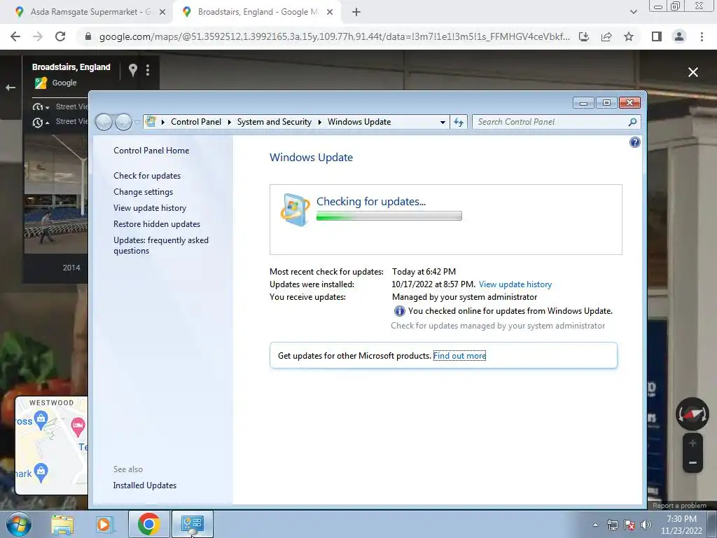717x538 pixels.
Task: Click the Chrome share page icon
Action: (606, 36)
